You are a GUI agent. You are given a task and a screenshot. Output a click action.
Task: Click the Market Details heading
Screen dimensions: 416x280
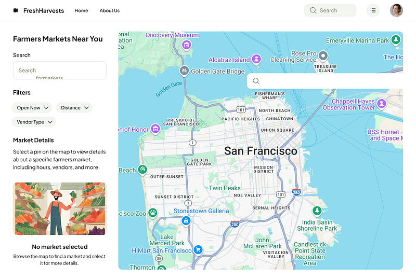(x=33, y=141)
